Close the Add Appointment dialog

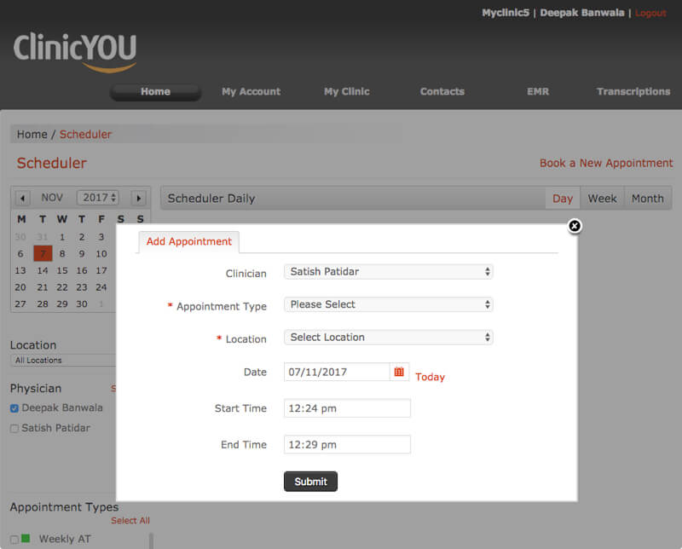(x=575, y=226)
